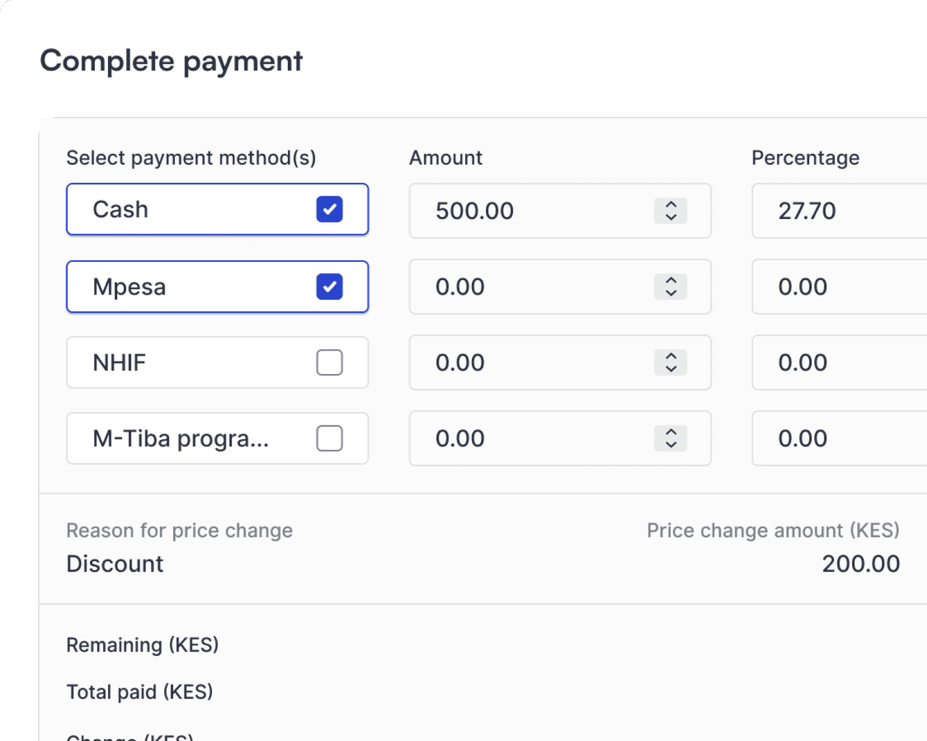Screen dimensions: 927x741
Task: Uncheck the Mpesa payment method
Action: (330, 287)
